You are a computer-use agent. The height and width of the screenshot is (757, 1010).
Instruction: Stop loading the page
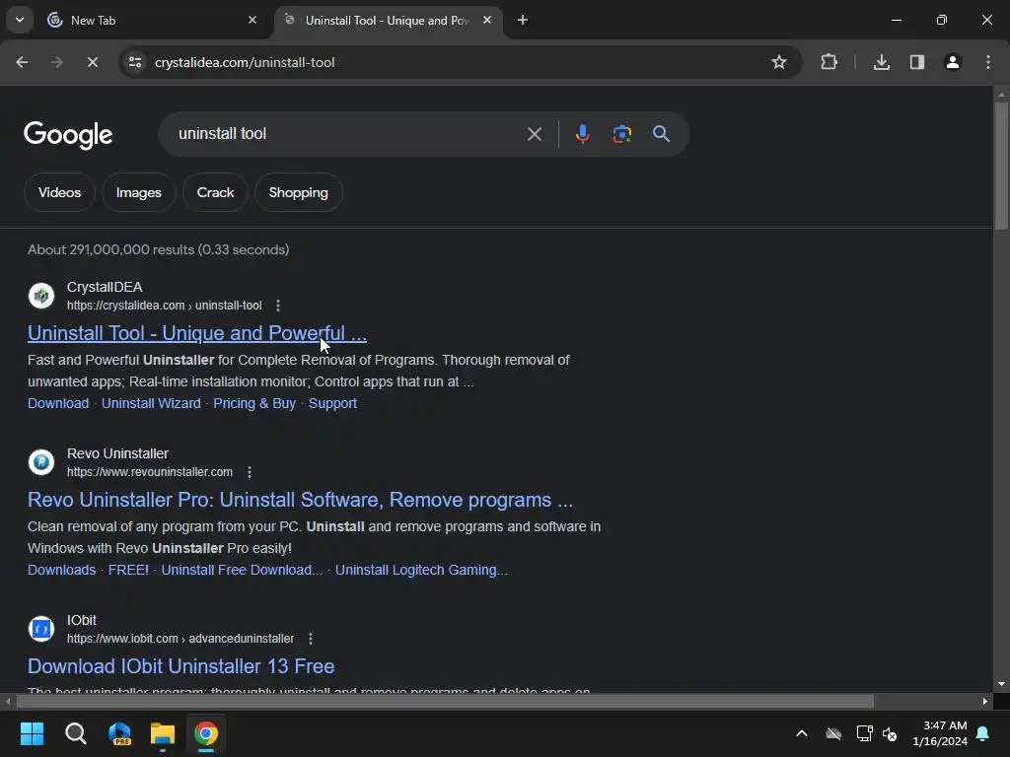[92, 62]
